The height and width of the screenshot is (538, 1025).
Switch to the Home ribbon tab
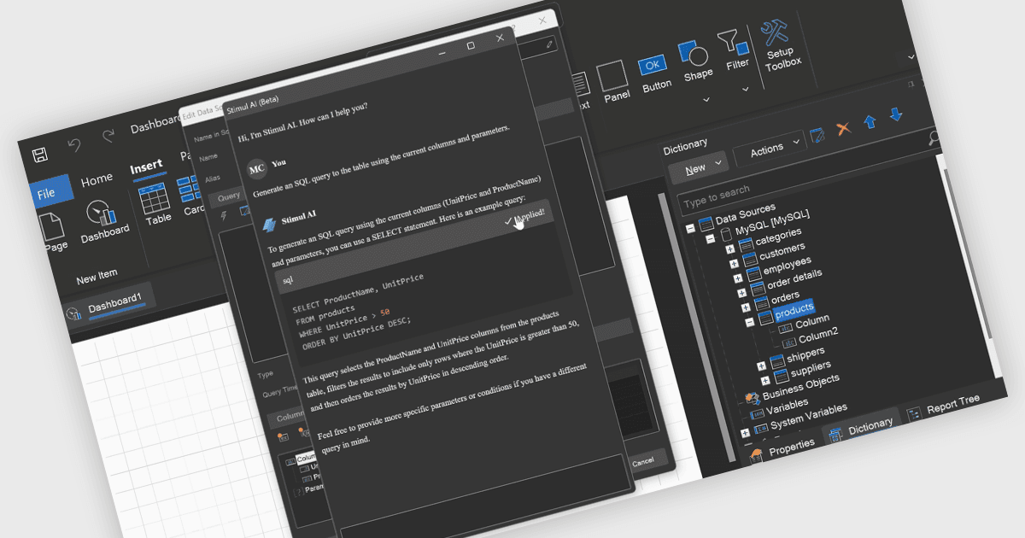coord(97,179)
